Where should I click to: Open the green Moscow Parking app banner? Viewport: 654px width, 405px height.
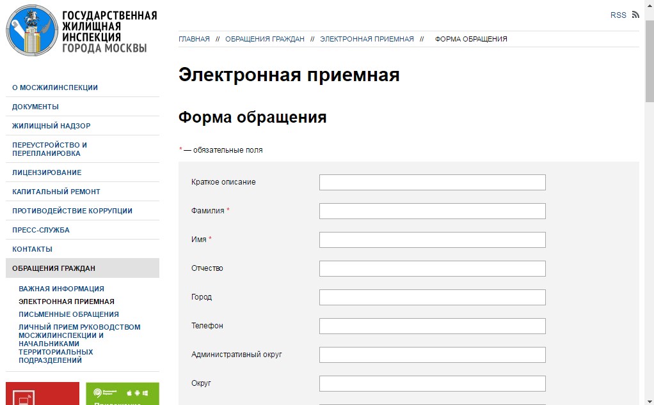(x=122, y=394)
